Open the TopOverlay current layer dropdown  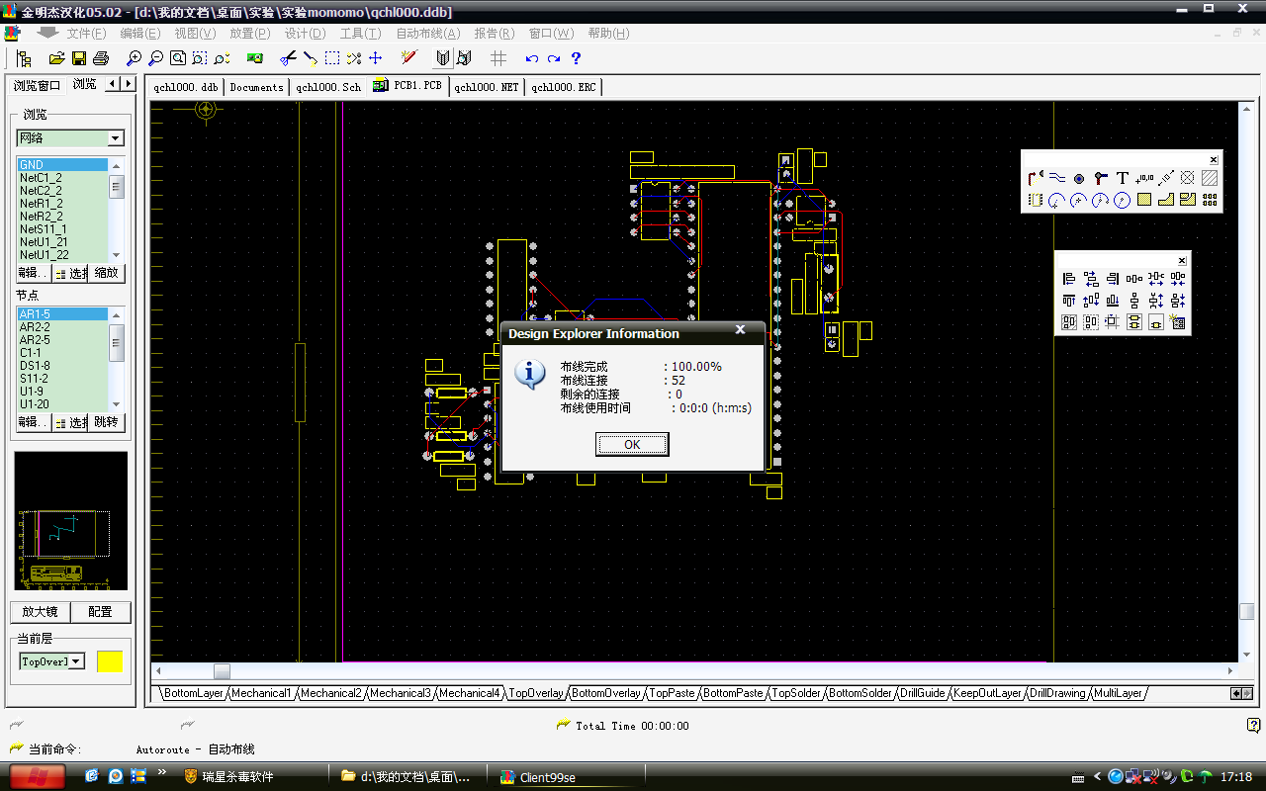click(x=76, y=661)
